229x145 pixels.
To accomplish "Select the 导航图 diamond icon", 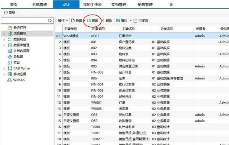I will coord(10,56).
